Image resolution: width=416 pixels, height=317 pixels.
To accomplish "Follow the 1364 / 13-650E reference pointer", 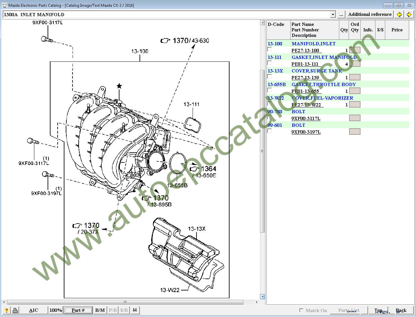I will pos(203,171).
